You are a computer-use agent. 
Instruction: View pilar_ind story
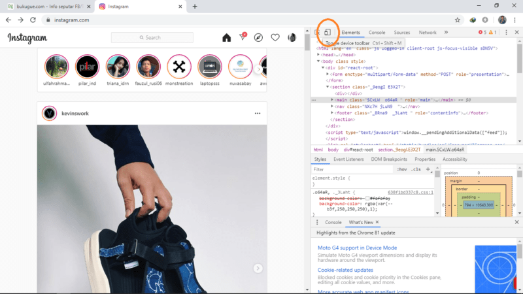(x=87, y=67)
